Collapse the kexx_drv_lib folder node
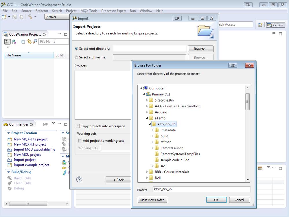Image resolution: width=289 pixels, height=217 pixels. tap(150, 124)
